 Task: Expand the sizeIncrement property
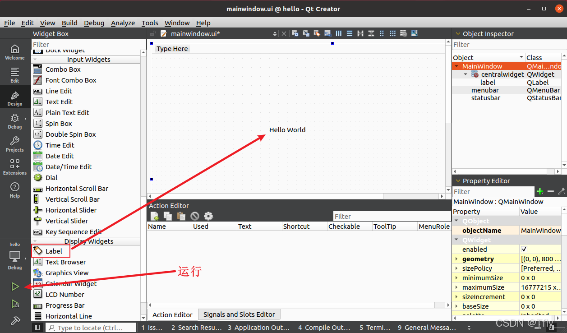[x=456, y=297]
